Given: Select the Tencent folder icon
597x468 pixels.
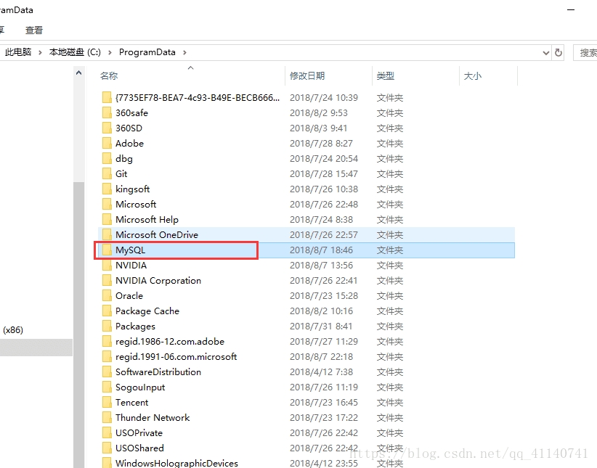Looking at the screenshot, I should pos(107,403).
